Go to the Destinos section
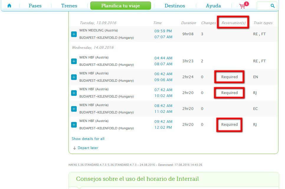This screenshot has width=285, height=189. [175, 6]
